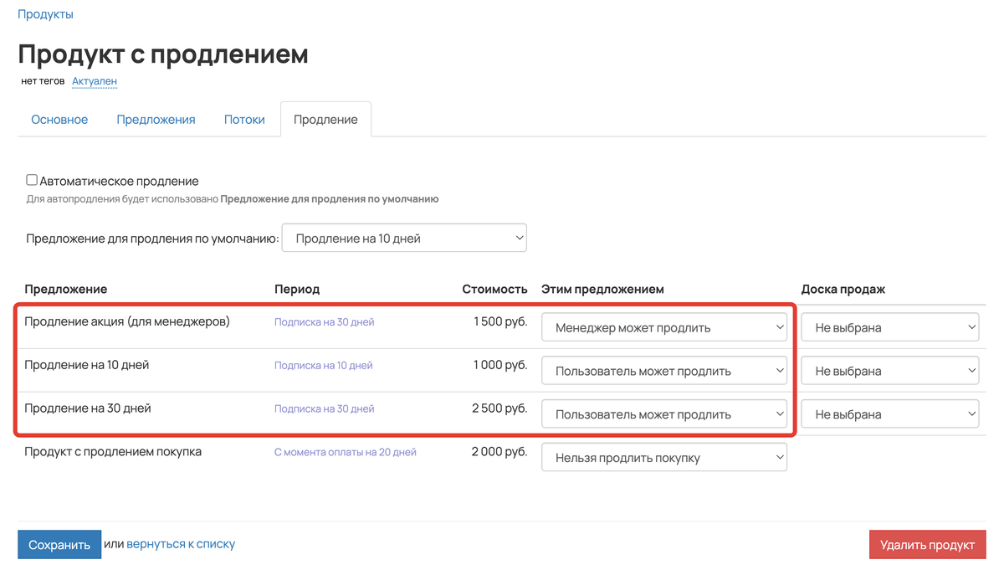
Task: Click С момента оплаты на 20 дней link
Action: coord(346,452)
